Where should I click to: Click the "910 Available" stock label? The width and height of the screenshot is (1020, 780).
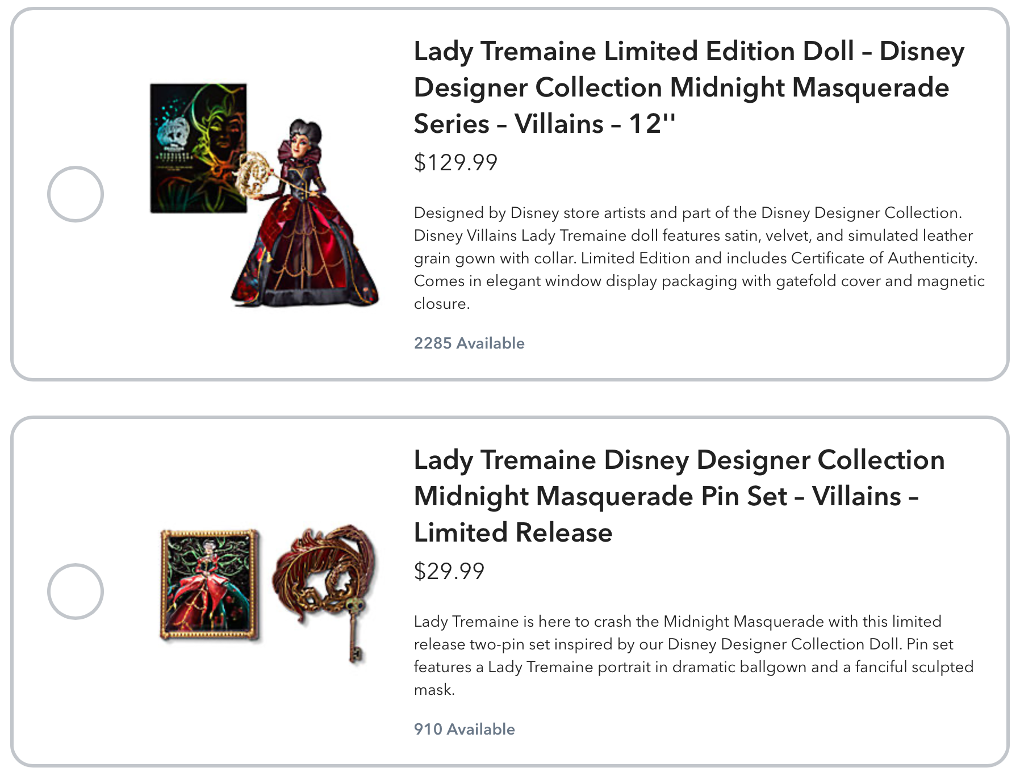(x=464, y=729)
